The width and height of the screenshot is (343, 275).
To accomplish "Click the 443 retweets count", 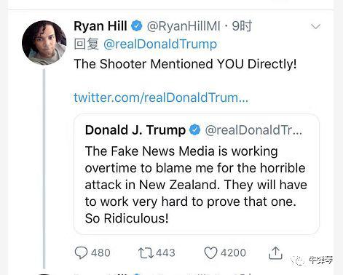I will [x=165, y=253].
